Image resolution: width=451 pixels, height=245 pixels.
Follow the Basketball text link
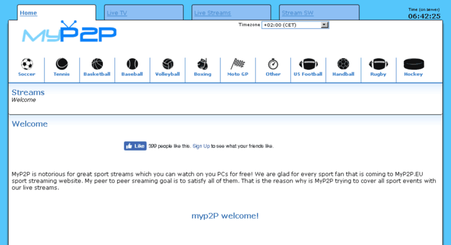(97, 74)
